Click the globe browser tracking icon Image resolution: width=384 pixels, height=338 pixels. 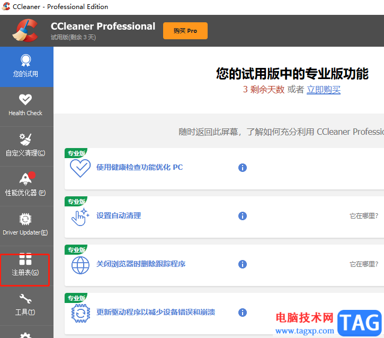(x=80, y=265)
